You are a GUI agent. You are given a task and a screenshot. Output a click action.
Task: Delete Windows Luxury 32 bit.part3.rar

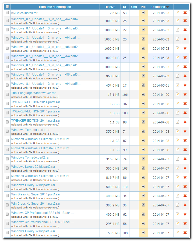click(x=185, y=233)
